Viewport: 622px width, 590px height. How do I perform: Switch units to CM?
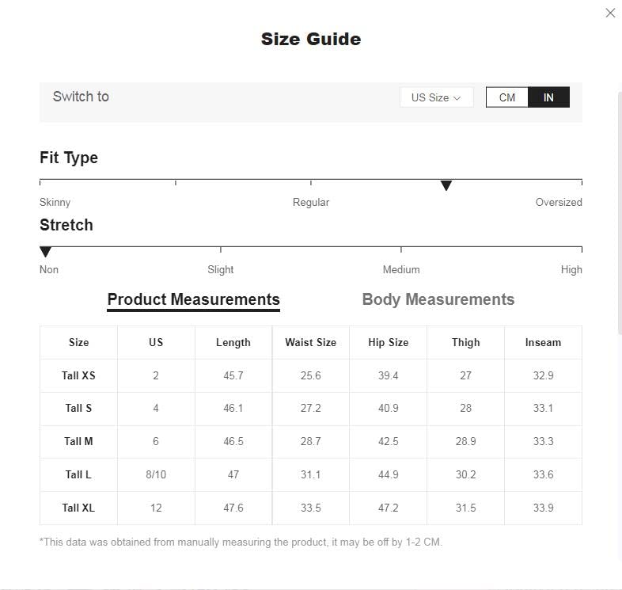pos(507,97)
